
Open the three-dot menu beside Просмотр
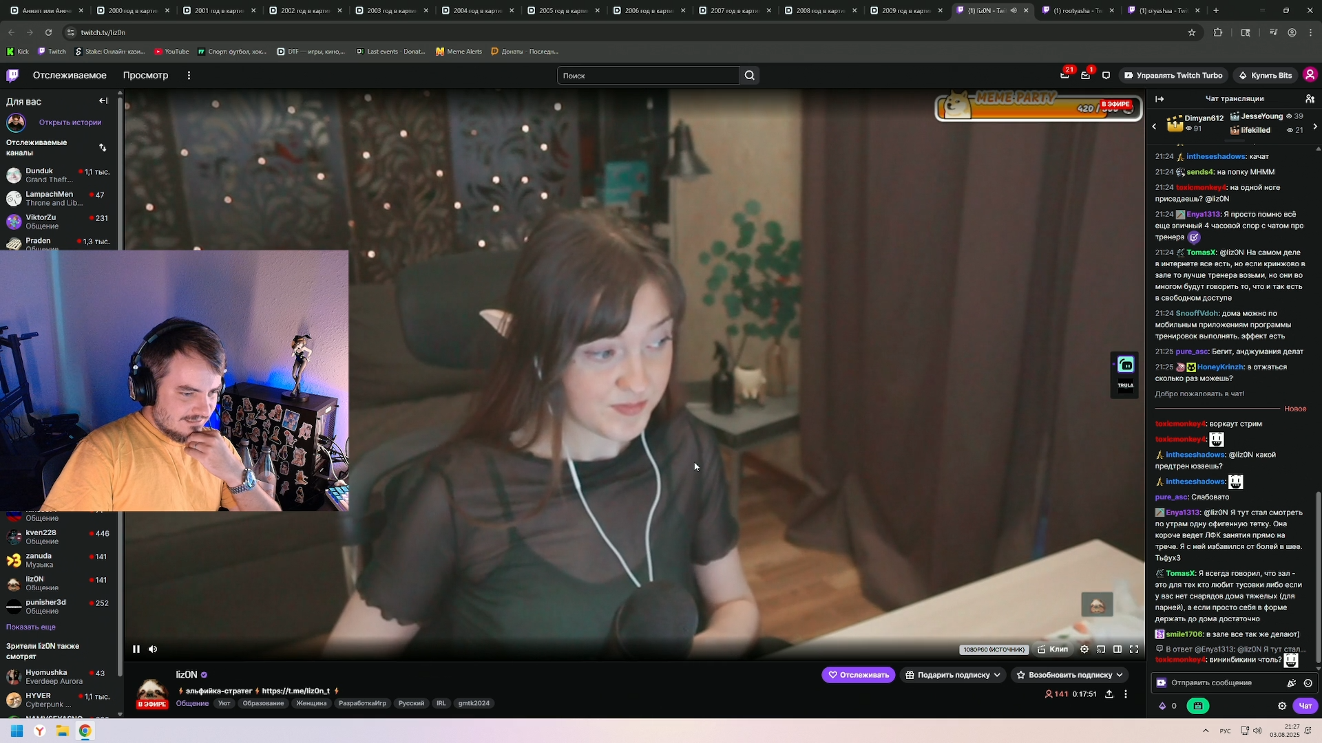189,76
